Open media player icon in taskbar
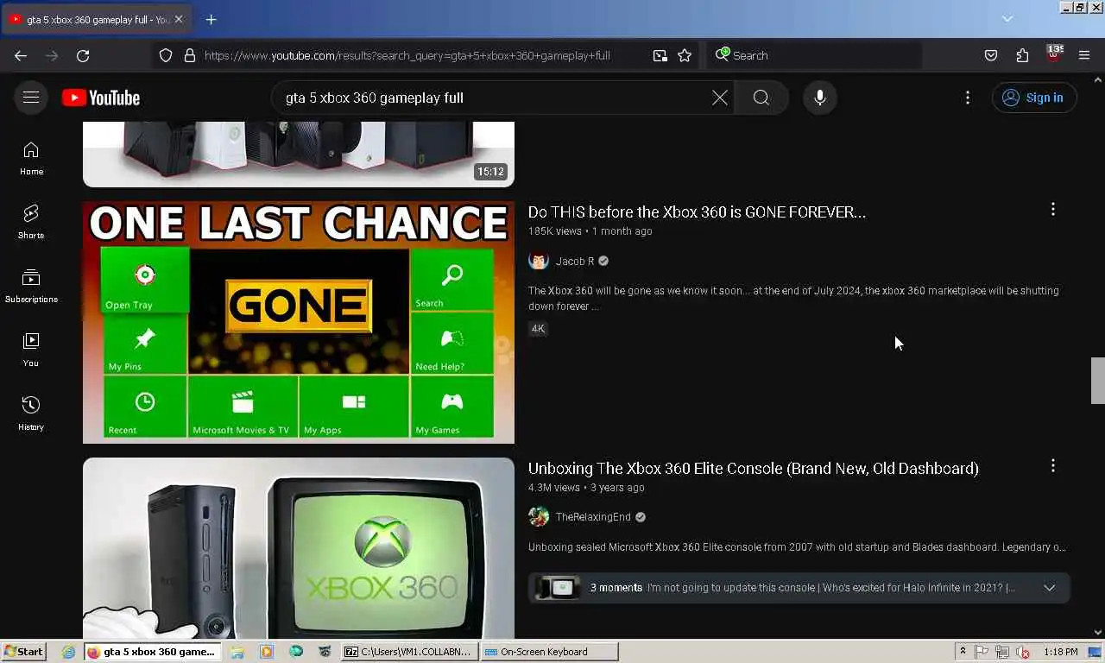This screenshot has height=663, width=1105. click(267, 652)
